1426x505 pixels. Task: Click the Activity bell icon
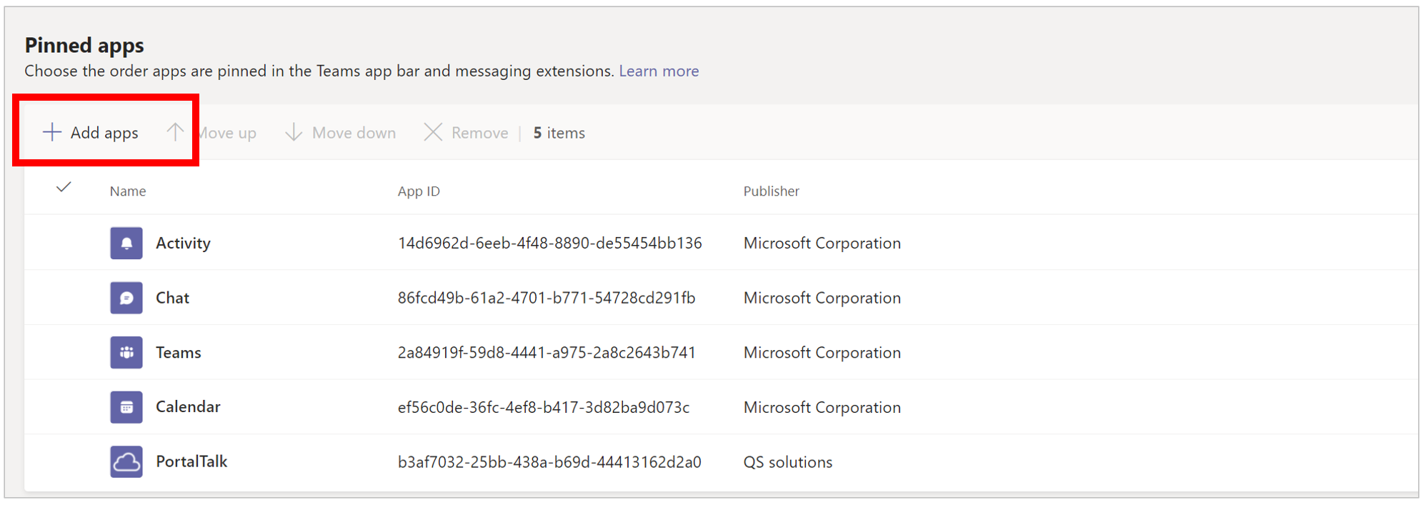[126, 243]
